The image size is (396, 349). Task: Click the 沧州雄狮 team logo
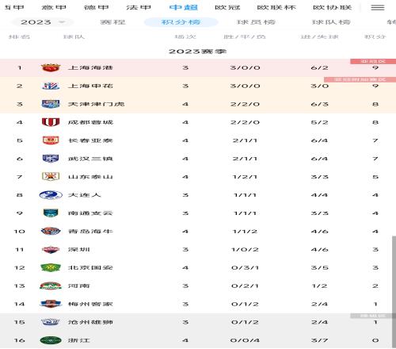[51, 322]
